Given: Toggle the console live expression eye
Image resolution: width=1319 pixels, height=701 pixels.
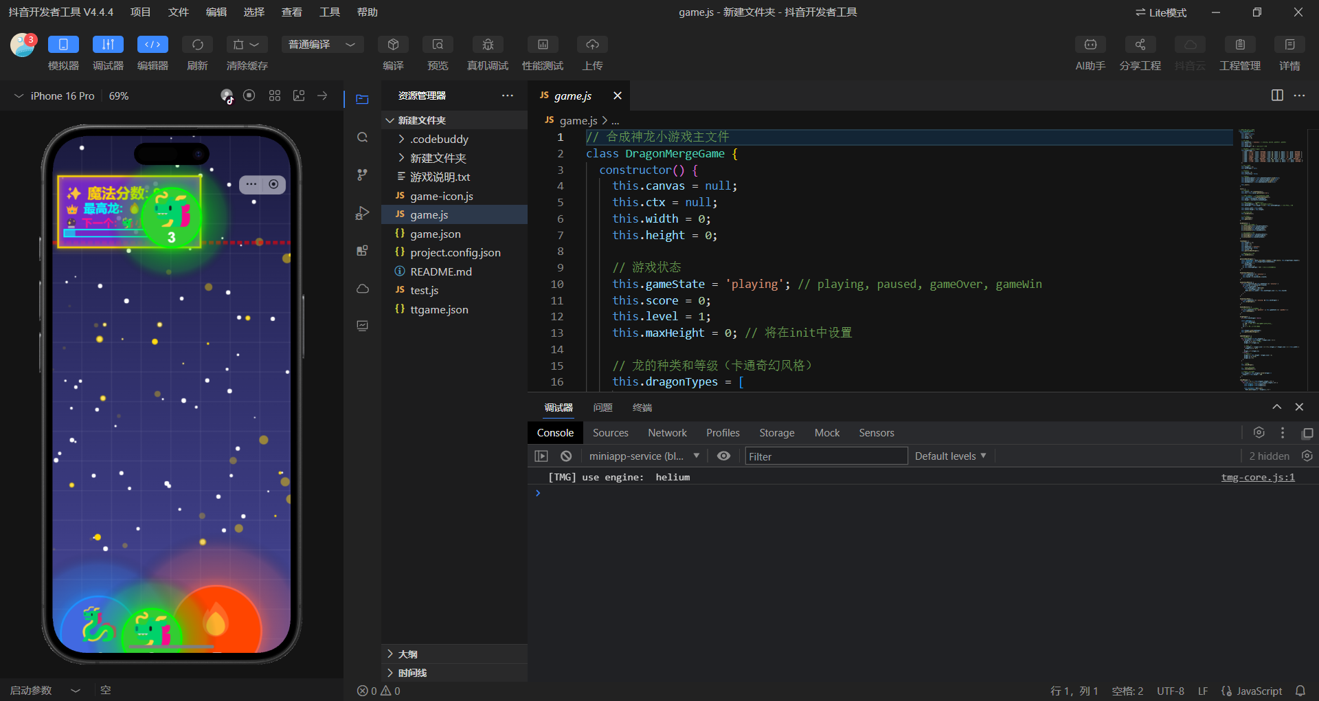Looking at the screenshot, I should (723, 456).
